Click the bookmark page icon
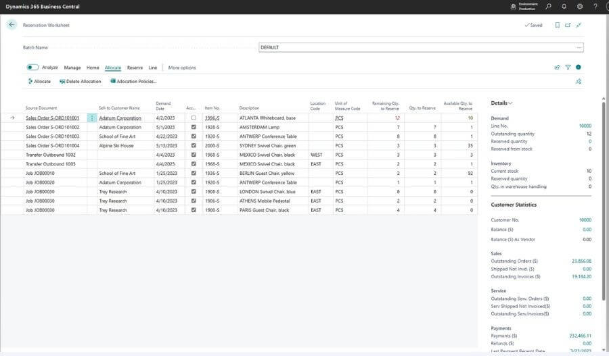 pos(558,25)
